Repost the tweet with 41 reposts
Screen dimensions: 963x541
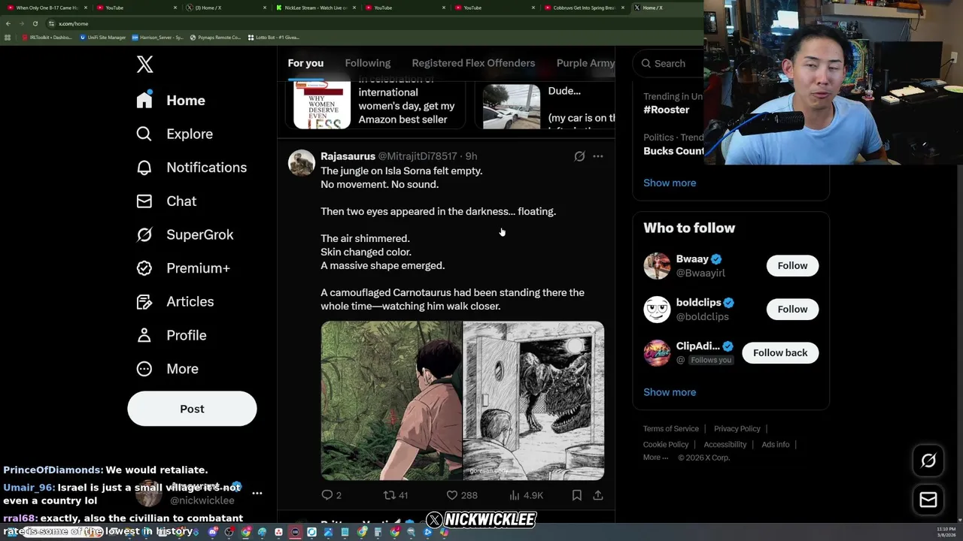pos(396,495)
